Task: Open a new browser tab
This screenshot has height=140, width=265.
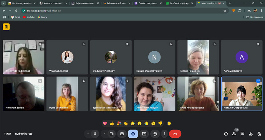Action: 230,3
